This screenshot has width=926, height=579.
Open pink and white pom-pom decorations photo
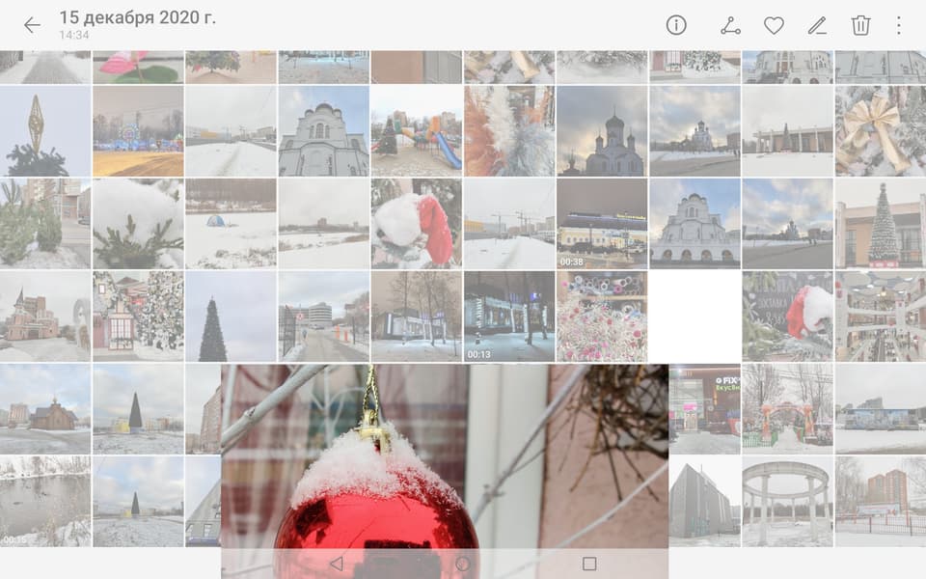pyautogui.click(x=602, y=317)
